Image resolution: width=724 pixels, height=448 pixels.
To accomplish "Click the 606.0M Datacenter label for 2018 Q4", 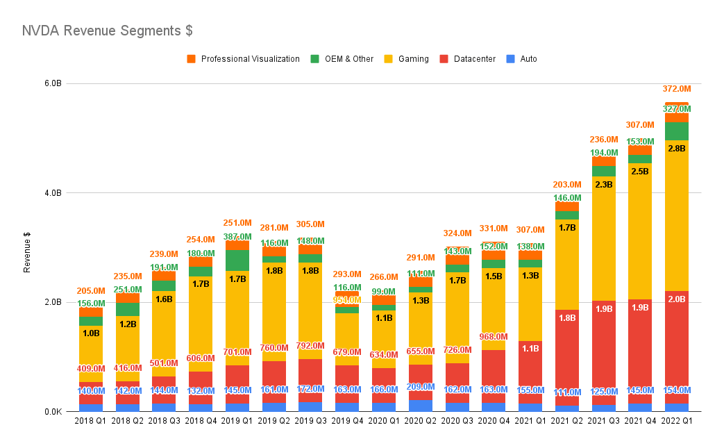I will (201, 358).
